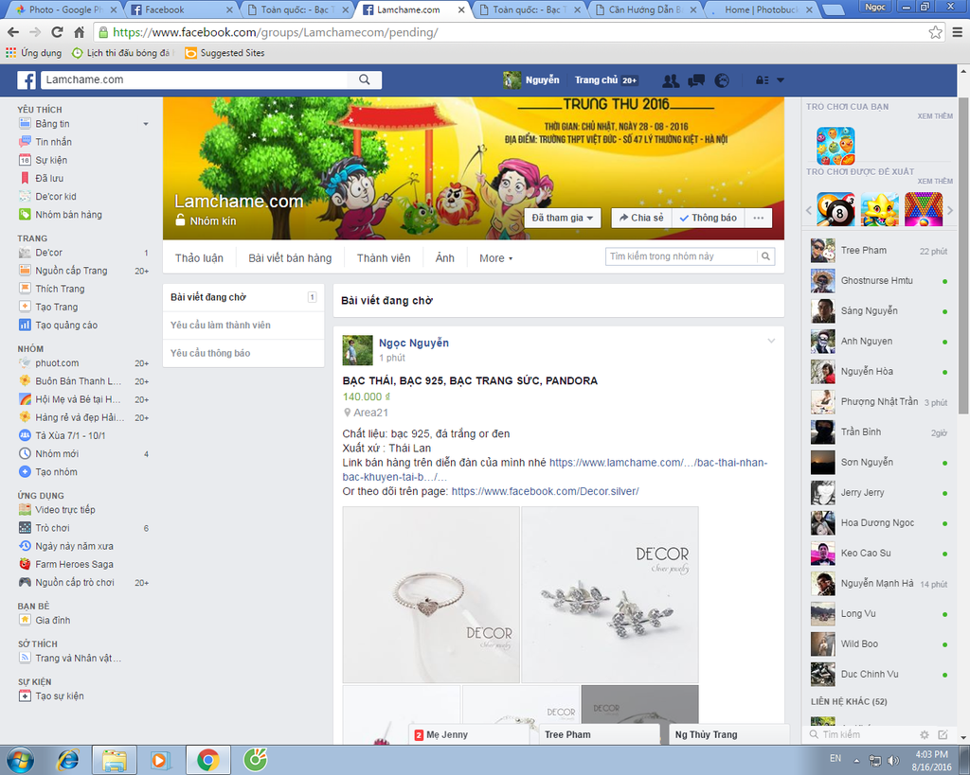Click the Xem thêm link under Trò chơi của bạn
Screen dimensions: 970x775
pos(935,116)
